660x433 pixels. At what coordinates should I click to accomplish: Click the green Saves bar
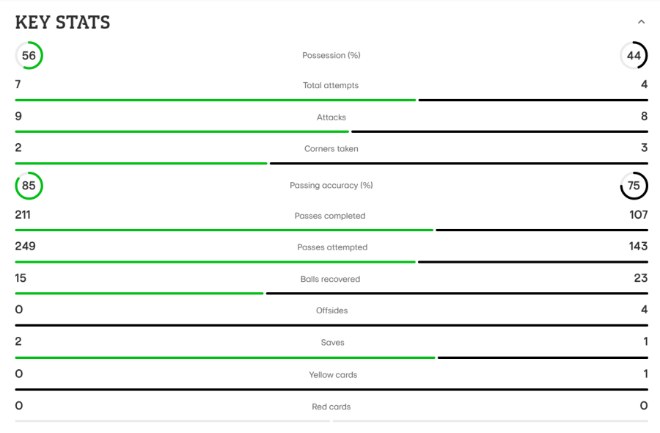pyautogui.click(x=225, y=357)
